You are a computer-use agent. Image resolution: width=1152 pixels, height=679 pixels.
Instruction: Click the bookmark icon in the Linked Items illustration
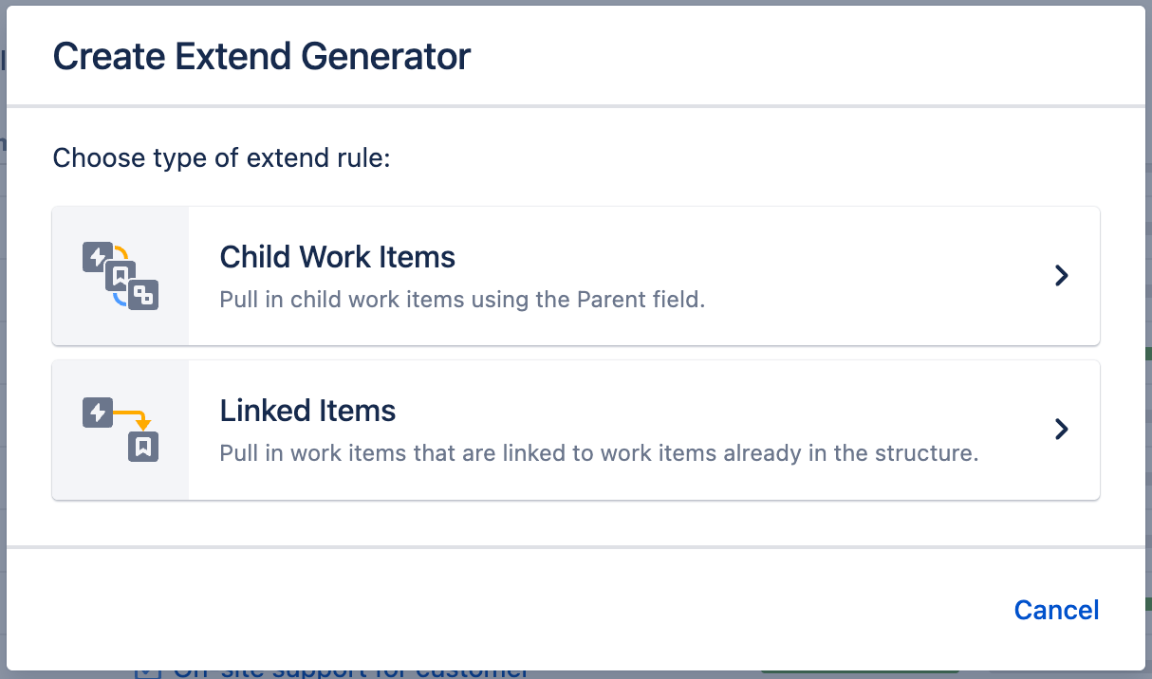(143, 445)
